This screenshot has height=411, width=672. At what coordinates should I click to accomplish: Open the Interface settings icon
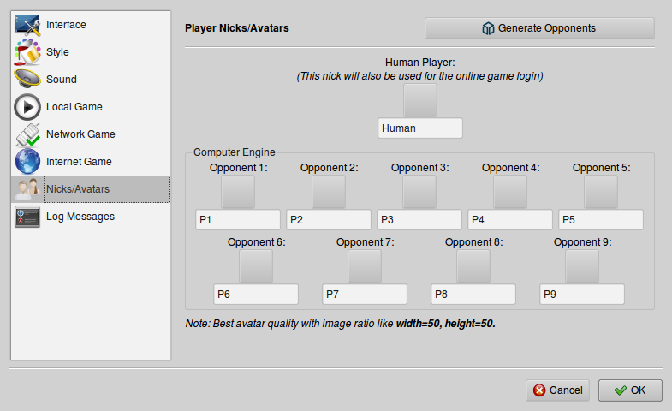(x=27, y=25)
